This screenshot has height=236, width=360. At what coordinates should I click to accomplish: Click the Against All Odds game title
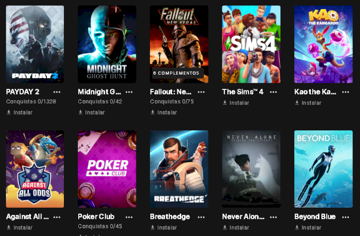pos(27,217)
